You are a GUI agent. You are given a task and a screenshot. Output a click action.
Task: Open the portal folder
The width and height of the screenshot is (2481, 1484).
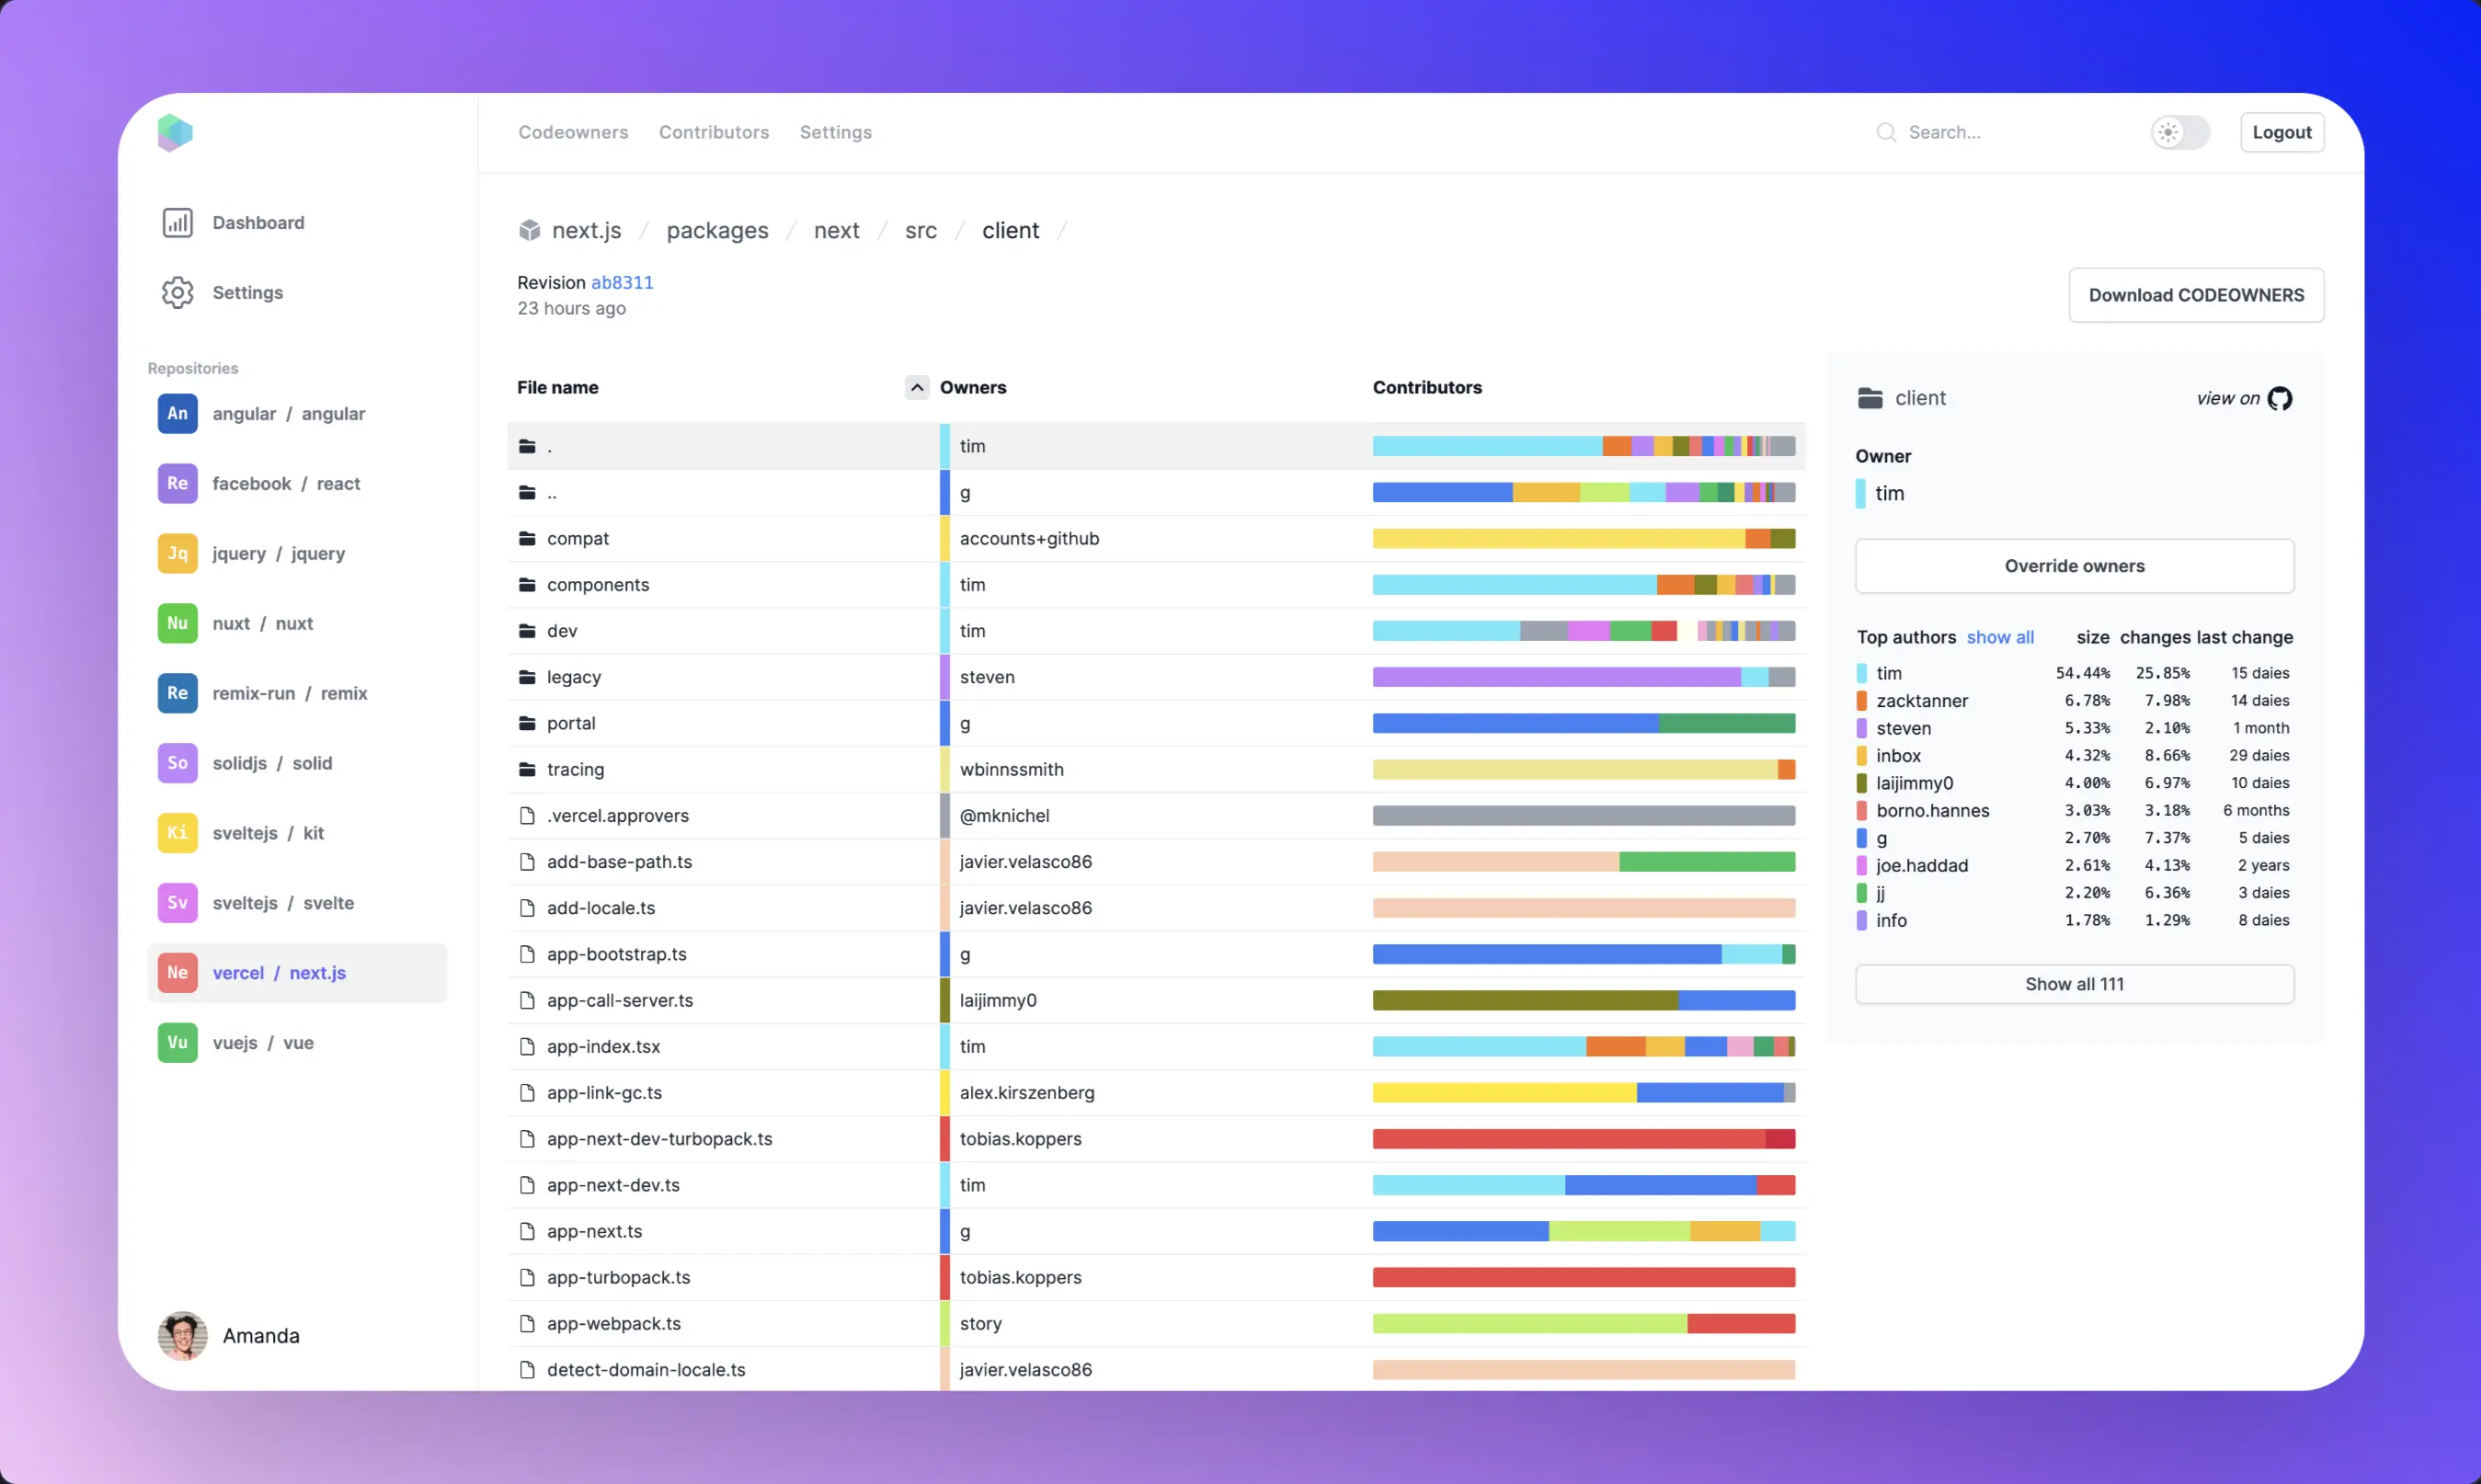571,723
